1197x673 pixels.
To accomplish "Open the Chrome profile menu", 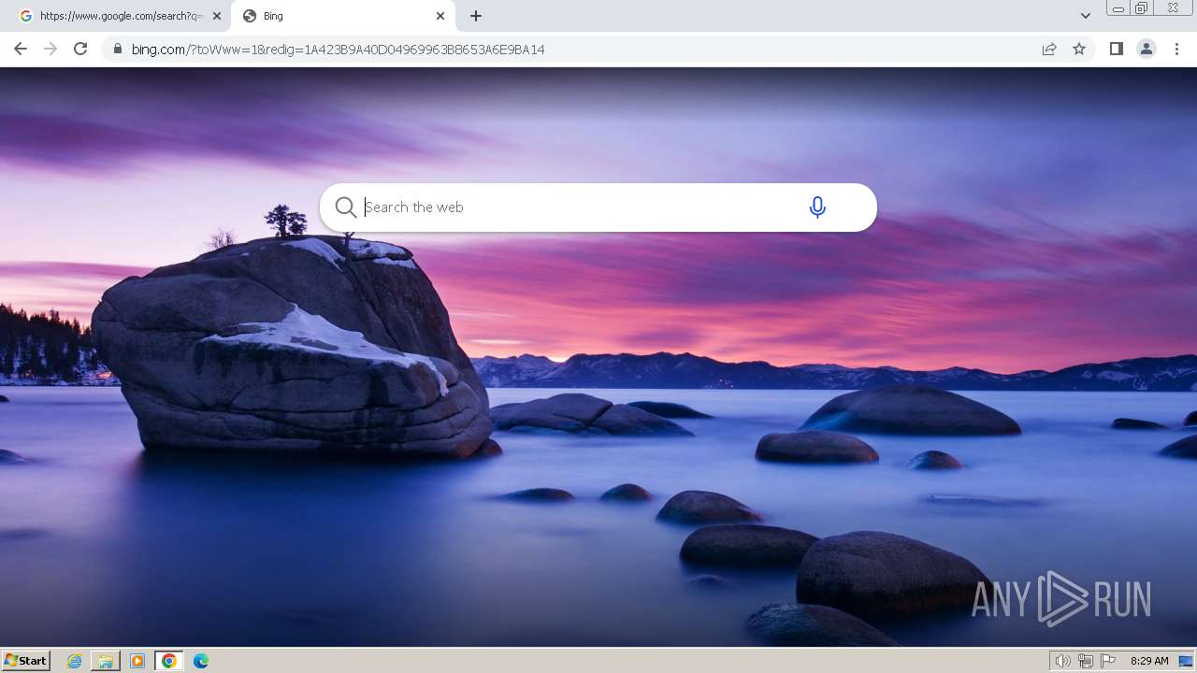I will 1146,49.
